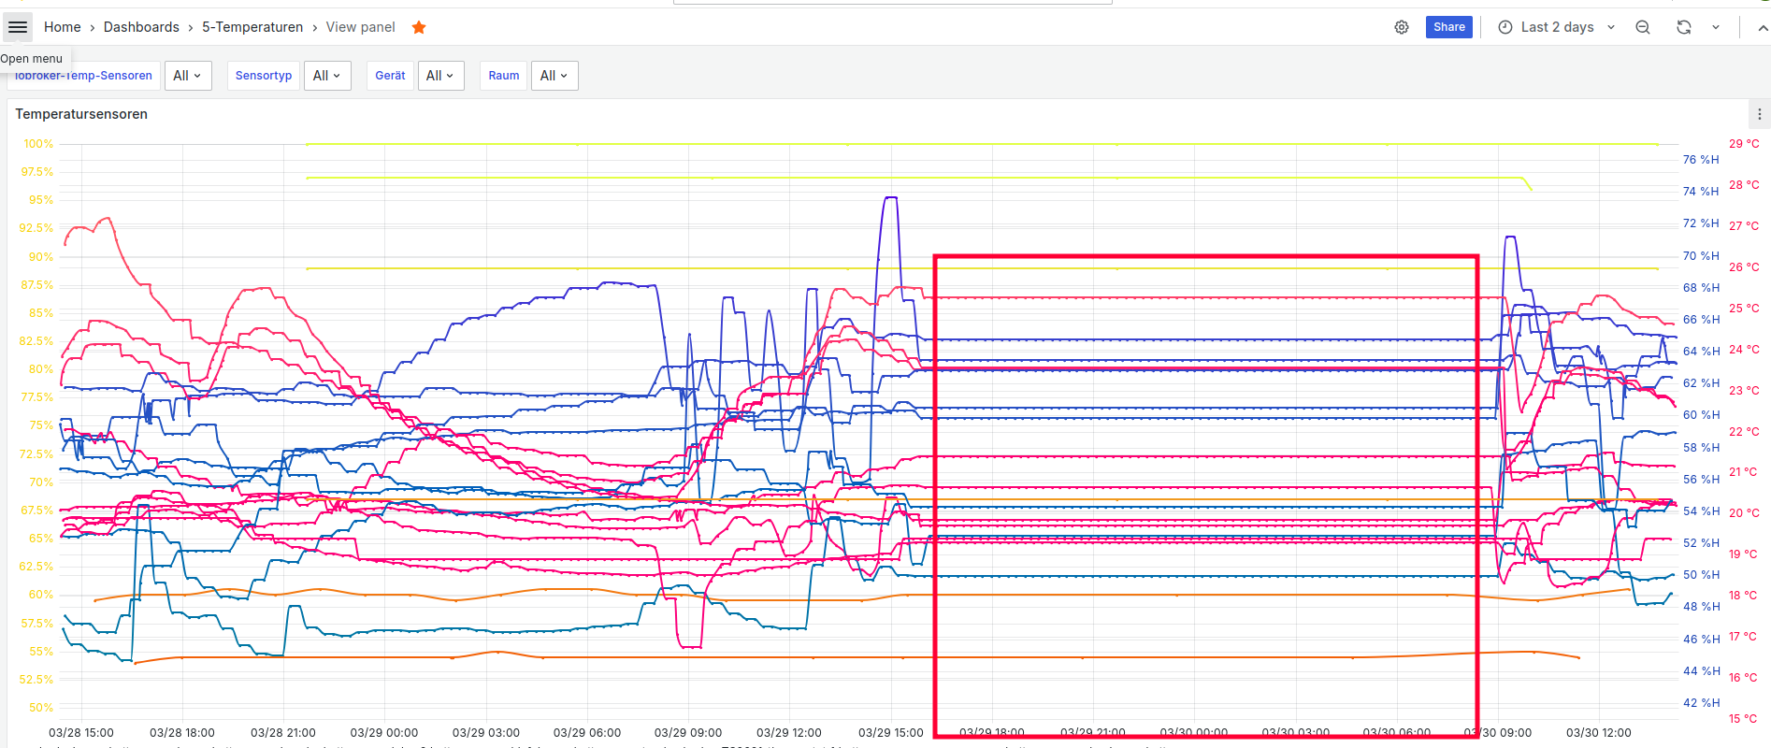Collapse the top toolbar with chevron-up icon
1771x748 pixels.
coord(1762,27)
